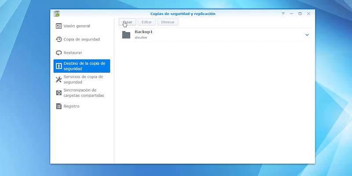Open Sincronización de carpetas compartidas

(x=82, y=93)
